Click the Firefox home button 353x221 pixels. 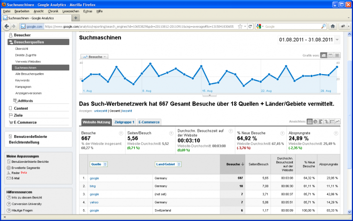(x=333, y=26)
